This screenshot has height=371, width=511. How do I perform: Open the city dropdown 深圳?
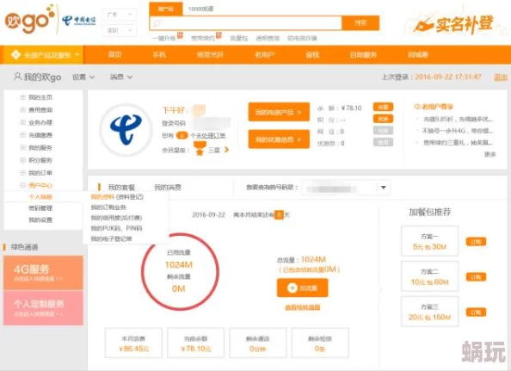pos(120,31)
